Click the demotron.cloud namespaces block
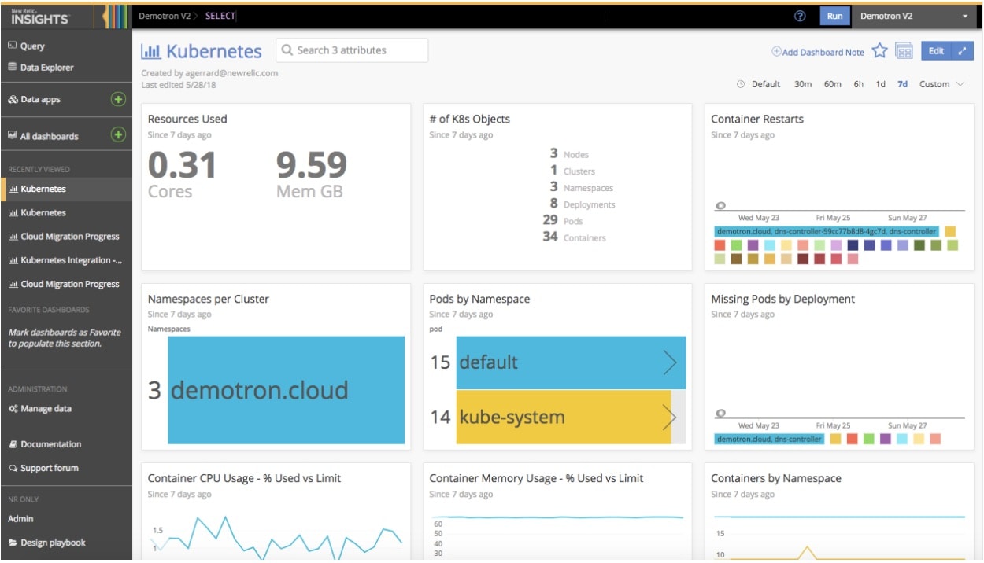Screen dimensions: 984x563 point(287,390)
